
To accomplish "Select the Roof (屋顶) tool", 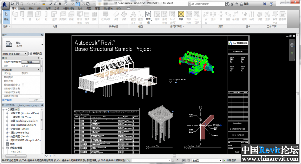I will click(x=54, y=16).
